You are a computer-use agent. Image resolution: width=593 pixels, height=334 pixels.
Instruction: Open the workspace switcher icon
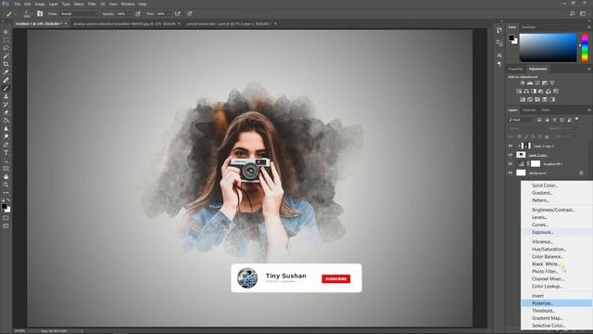(x=583, y=14)
